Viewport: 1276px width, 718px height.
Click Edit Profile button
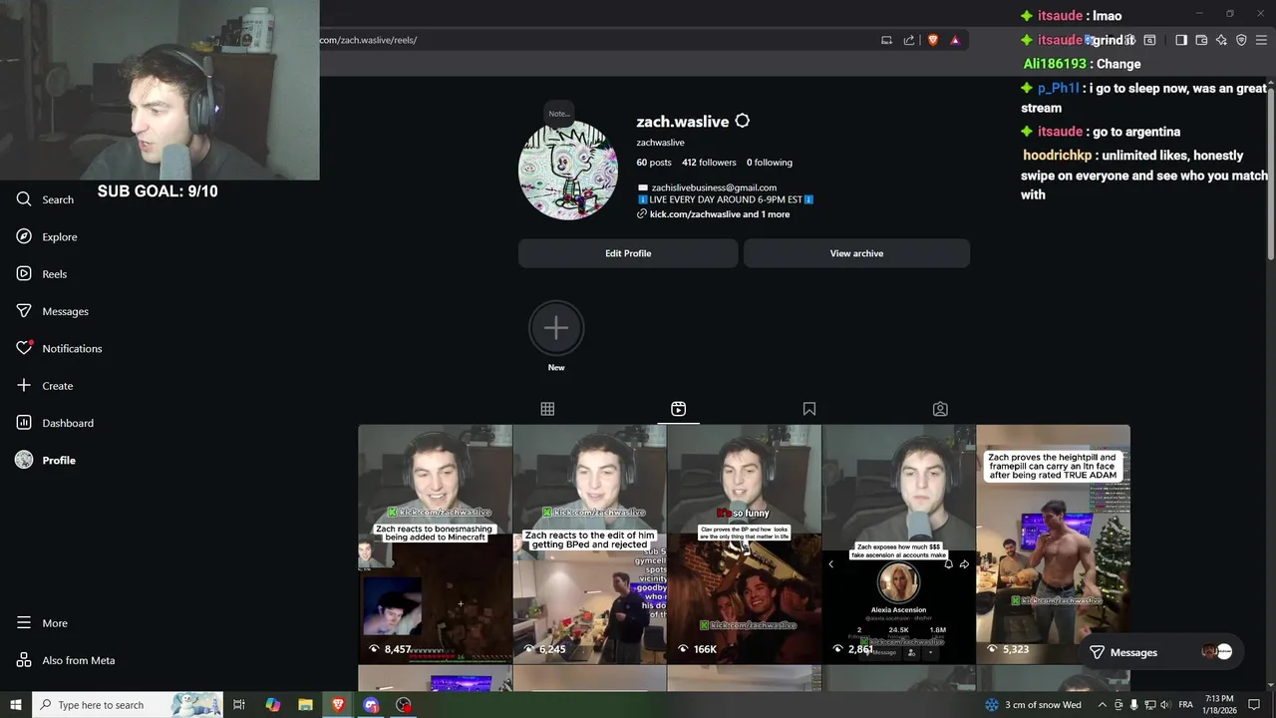(628, 253)
